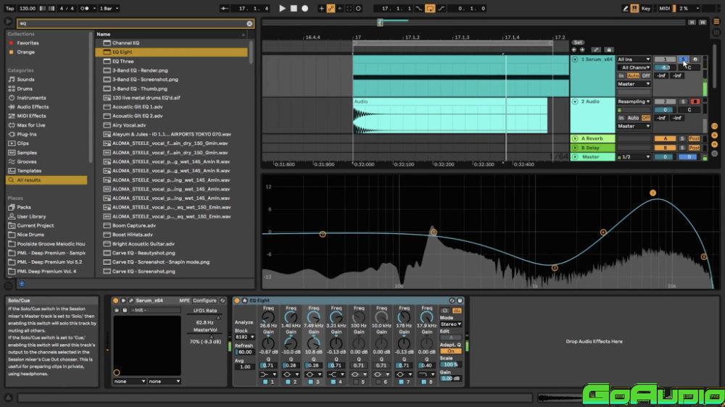Click the Draw Mode pencil icon
725x407 pixels.
[x=625, y=8]
